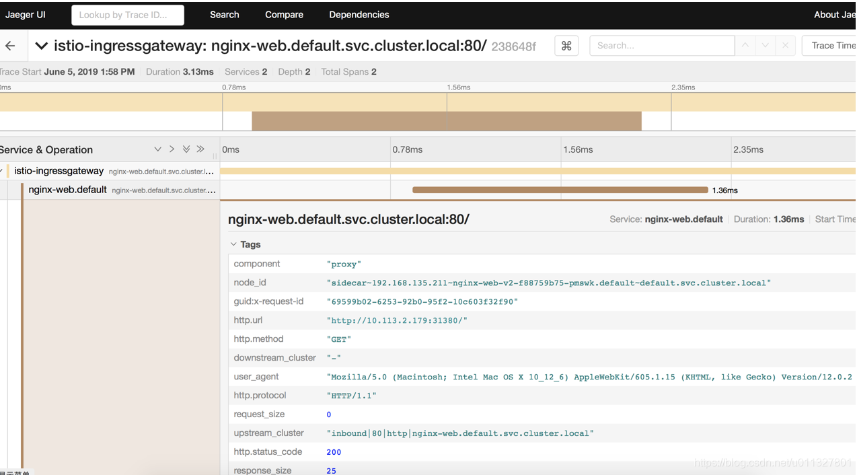Screen dimensions: 857x475
Task: Expand all spans double-down chevron
Action: [x=186, y=149]
